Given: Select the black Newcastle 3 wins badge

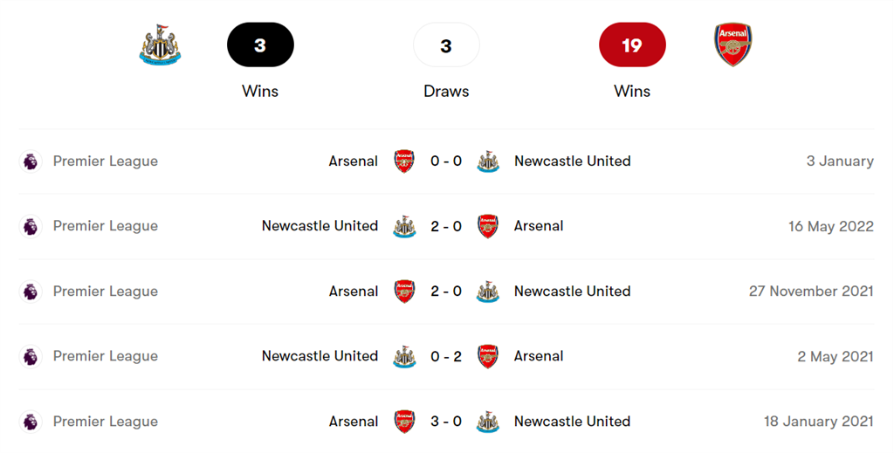Looking at the screenshot, I should (260, 45).
